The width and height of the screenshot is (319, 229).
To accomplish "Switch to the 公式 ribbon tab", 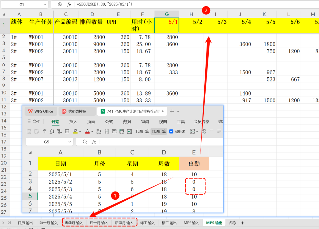I will coord(109,122).
